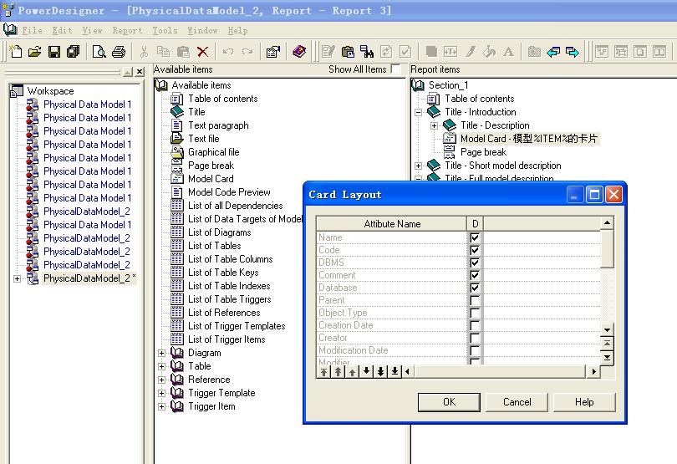The image size is (677, 464).
Task: Select Model Card in Available items
Action: (211, 179)
